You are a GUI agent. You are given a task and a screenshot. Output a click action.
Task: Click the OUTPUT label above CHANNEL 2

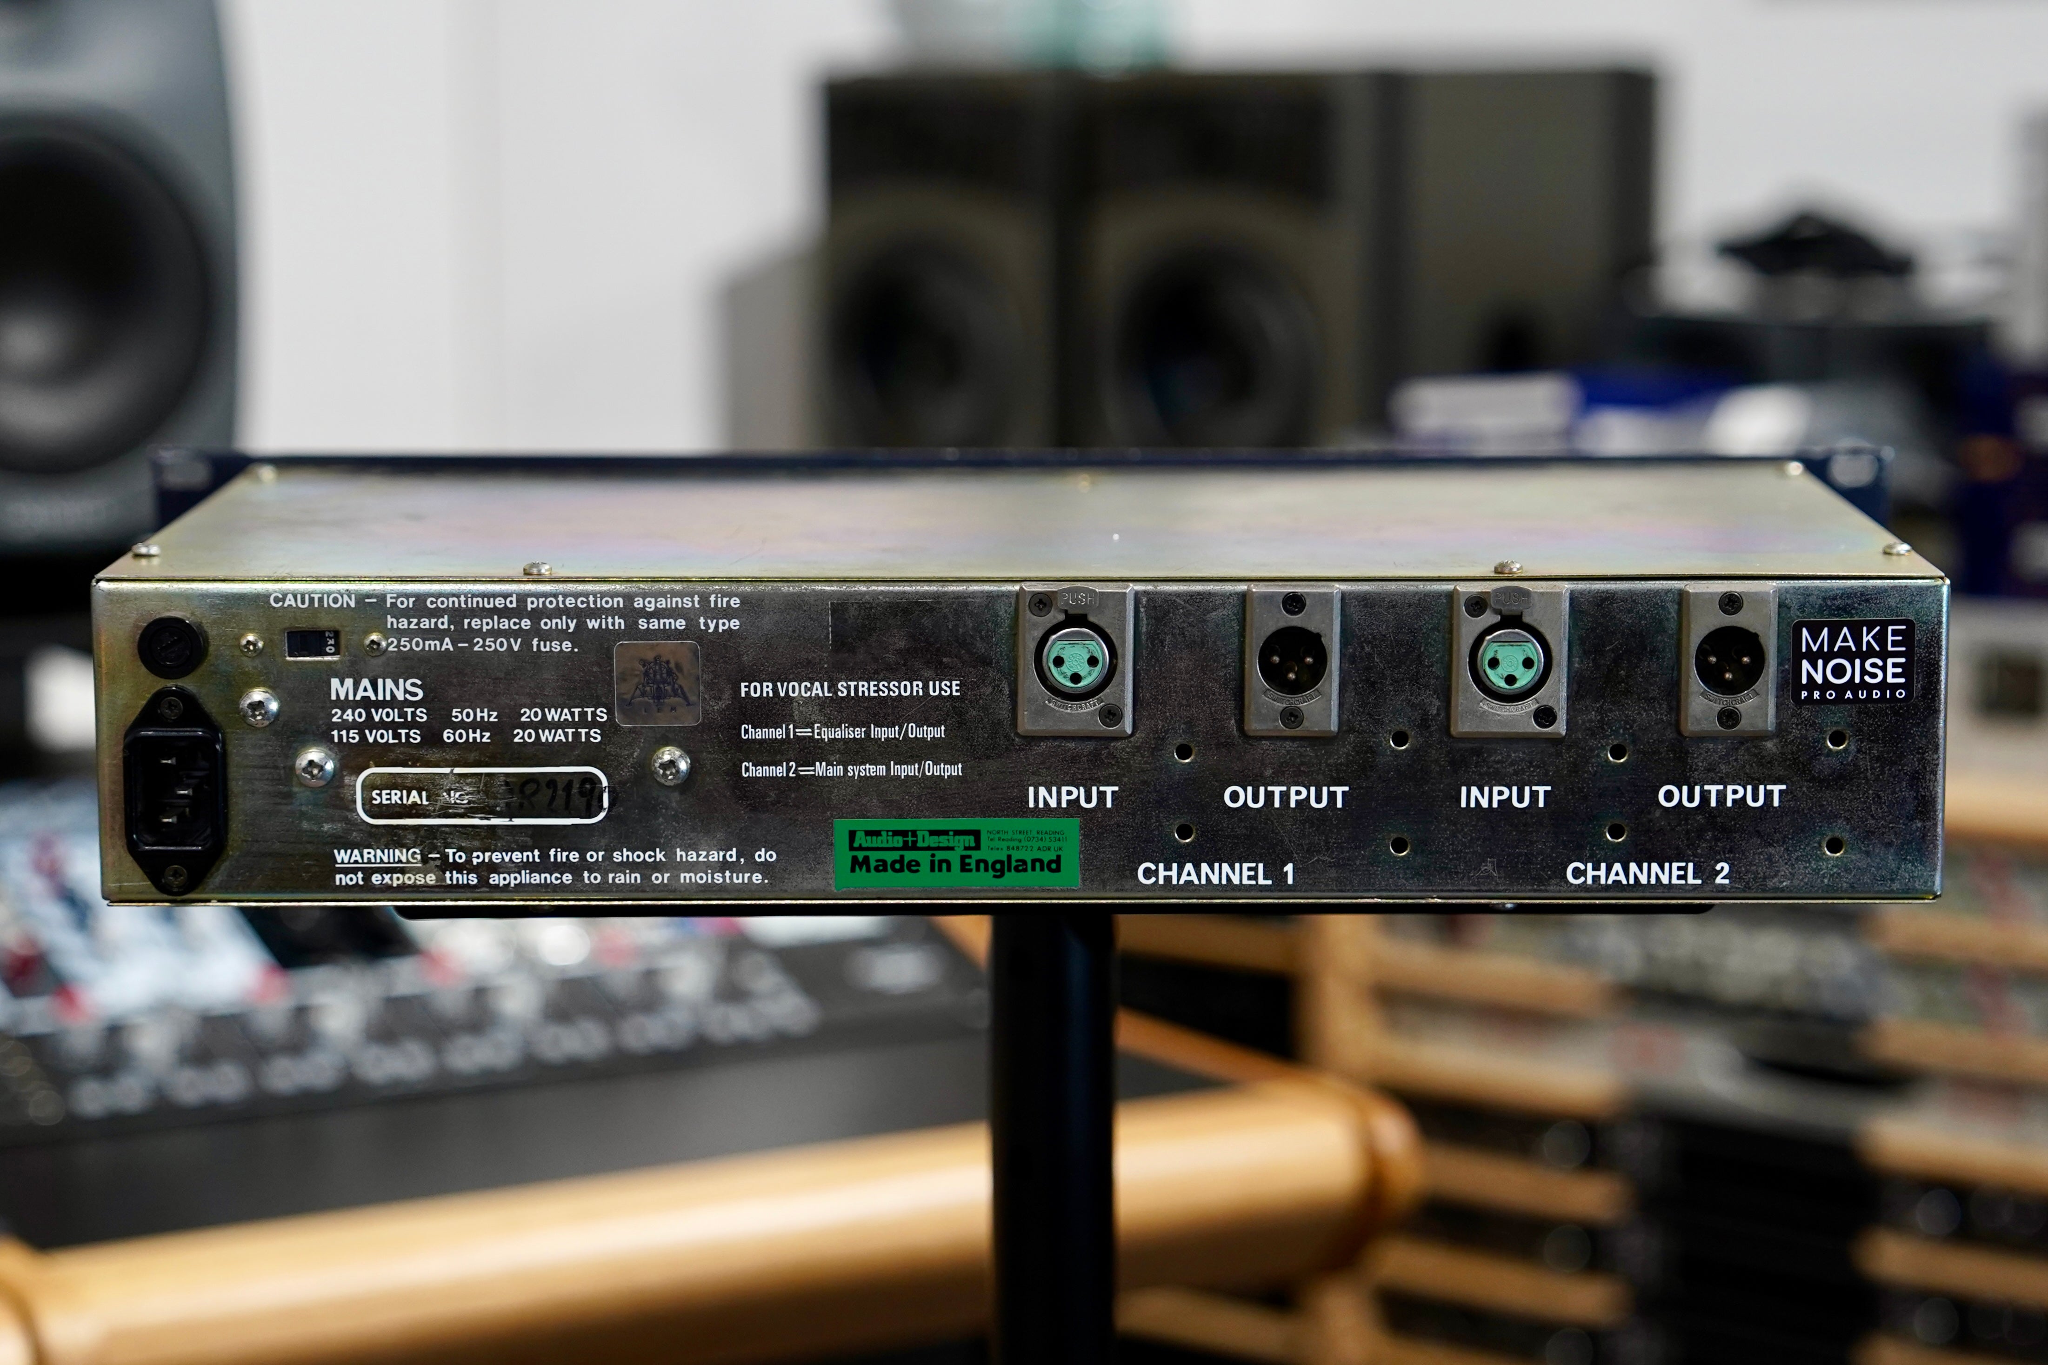coord(1721,797)
